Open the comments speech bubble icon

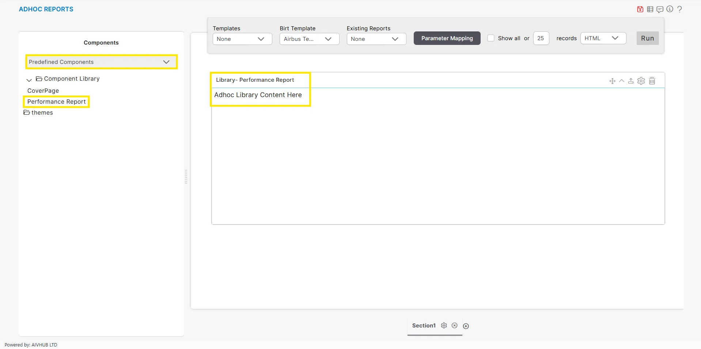660,9
